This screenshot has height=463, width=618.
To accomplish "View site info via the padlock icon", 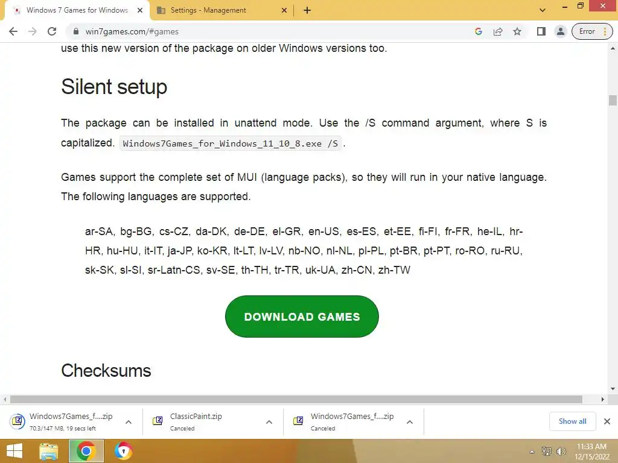I will pos(76,31).
